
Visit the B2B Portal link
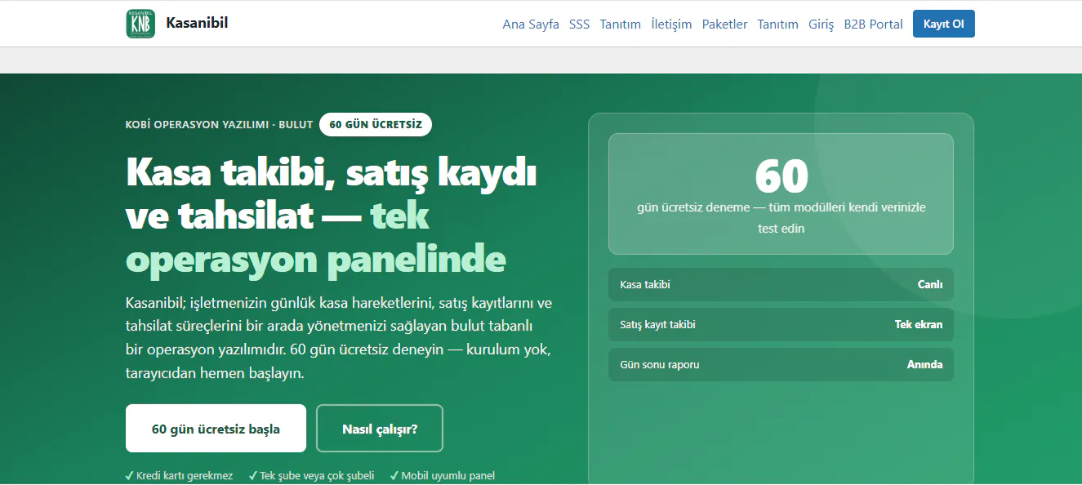pyautogui.click(x=873, y=24)
